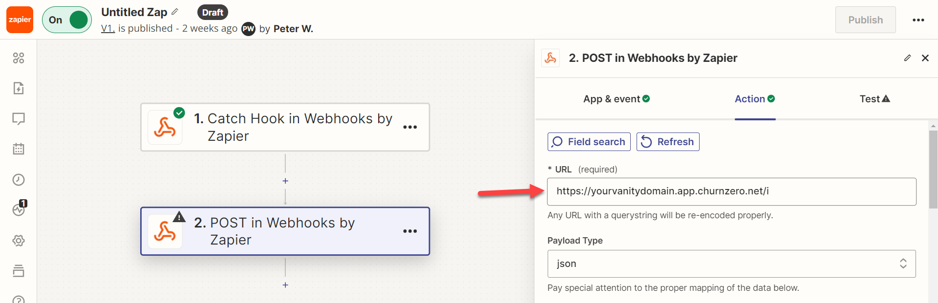Close the step editor panel

coord(925,58)
